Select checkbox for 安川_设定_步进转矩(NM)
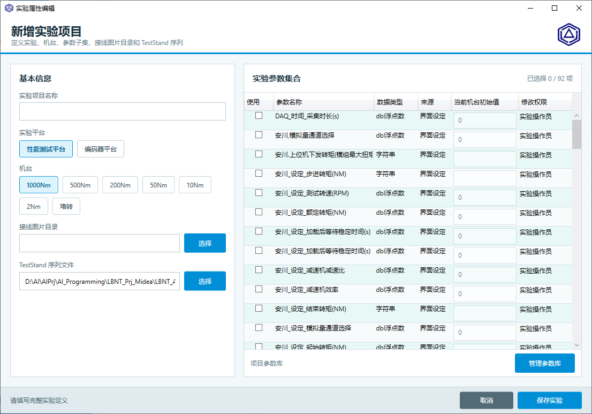 (x=259, y=174)
